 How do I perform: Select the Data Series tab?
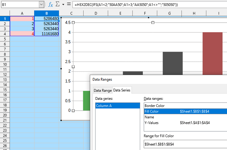pos(122,90)
